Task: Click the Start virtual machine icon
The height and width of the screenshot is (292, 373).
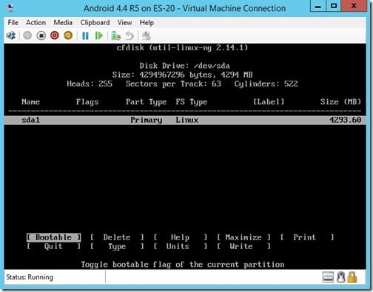Action: point(27,35)
